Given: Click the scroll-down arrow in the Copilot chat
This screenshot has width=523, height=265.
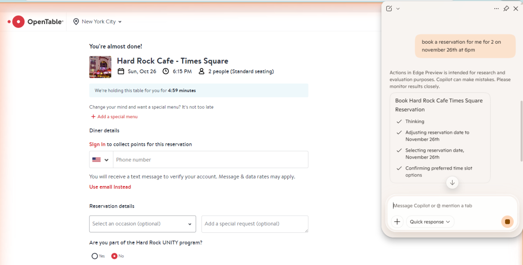Looking at the screenshot, I should point(452,183).
